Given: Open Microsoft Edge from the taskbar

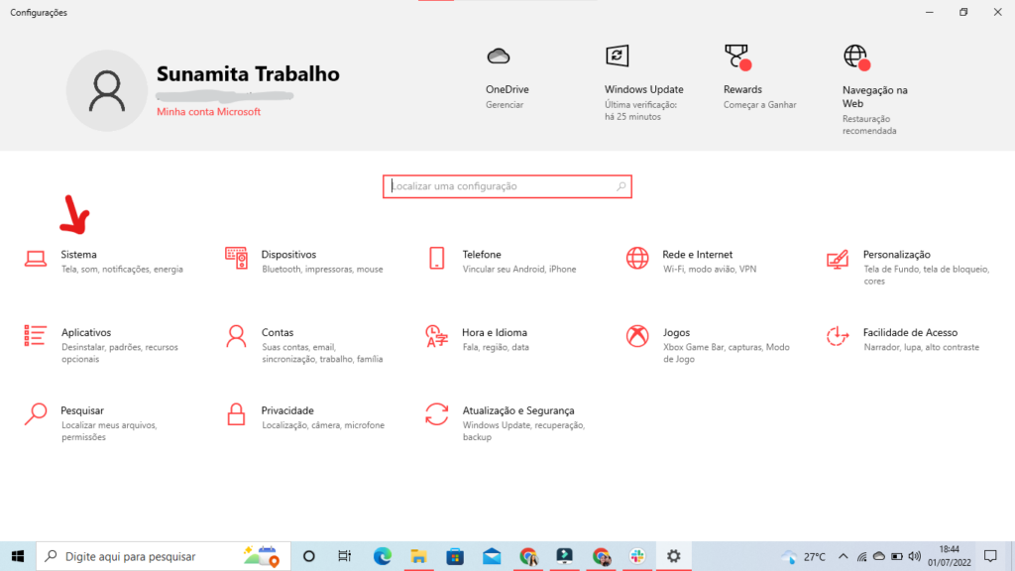Looking at the screenshot, I should pos(383,556).
